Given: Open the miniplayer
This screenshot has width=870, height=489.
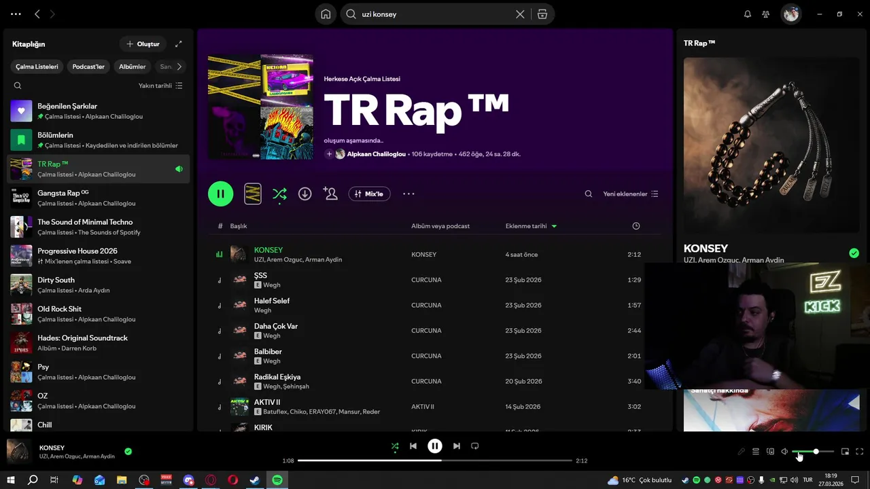Looking at the screenshot, I should 845,452.
